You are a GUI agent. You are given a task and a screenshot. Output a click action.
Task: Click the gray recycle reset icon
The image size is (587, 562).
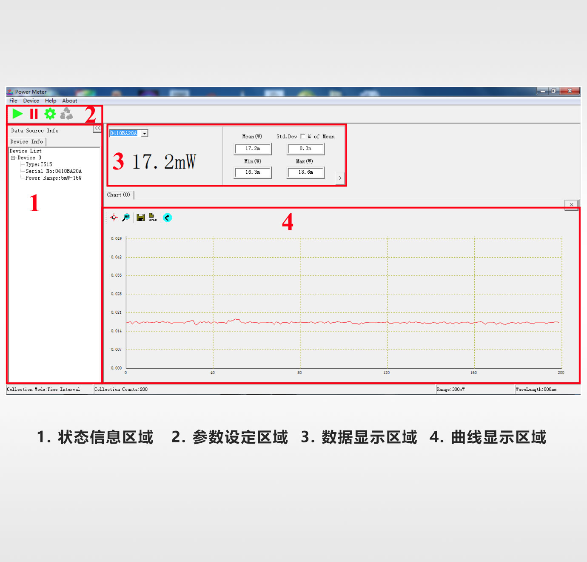tap(66, 114)
